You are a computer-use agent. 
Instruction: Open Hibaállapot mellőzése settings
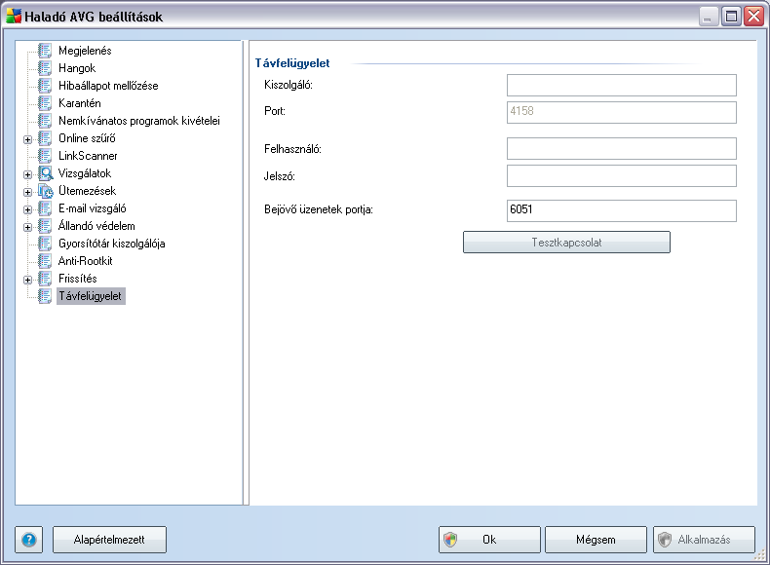pos(108,86)
